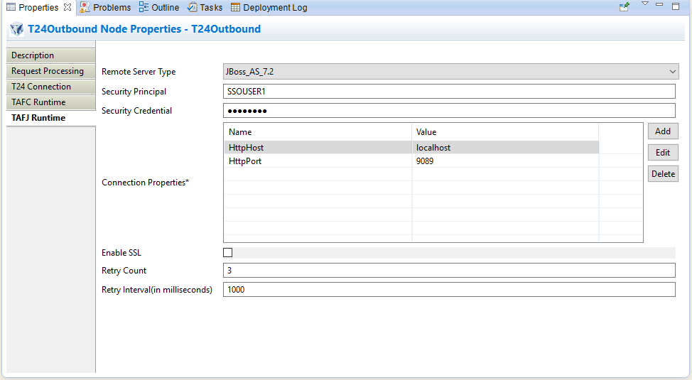The height and width of the screenshot is (380, 692).
Task: Click the Outline view icon
Action: coord(144,7)
